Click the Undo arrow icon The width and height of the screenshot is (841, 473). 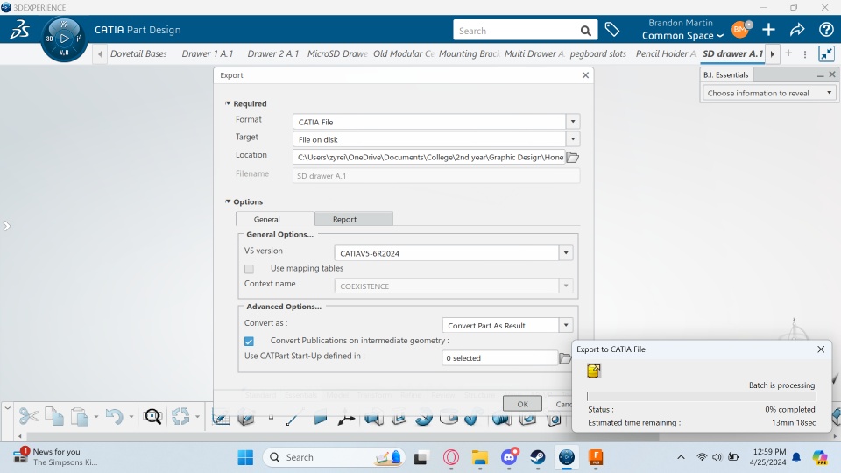(x=114, y=416)
